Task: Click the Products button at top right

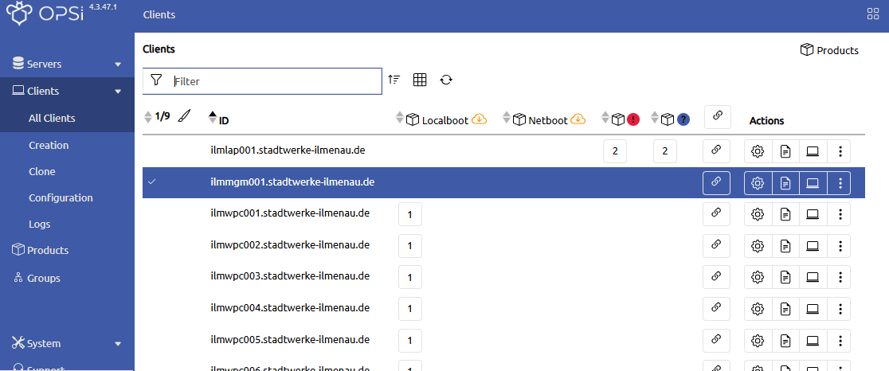Action: [x=829, y=50]
